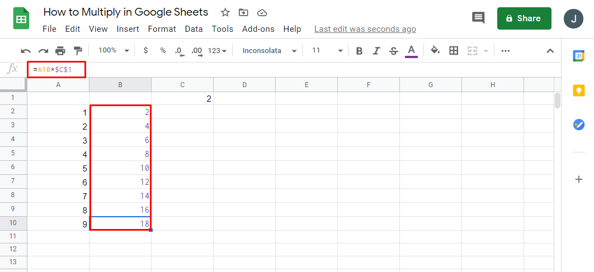
Task: Star this spreadsheet document
Action: pos(225,12)
